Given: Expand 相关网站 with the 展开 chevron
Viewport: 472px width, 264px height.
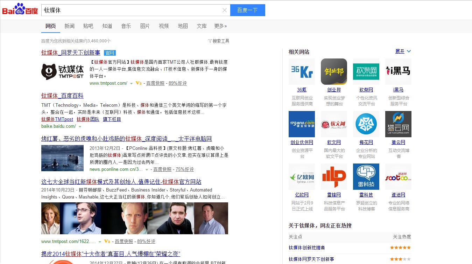Looking at the screenshot, I should point(403,51).
